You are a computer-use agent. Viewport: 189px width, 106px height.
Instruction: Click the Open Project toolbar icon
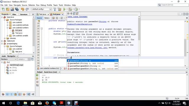click(12, 9)
